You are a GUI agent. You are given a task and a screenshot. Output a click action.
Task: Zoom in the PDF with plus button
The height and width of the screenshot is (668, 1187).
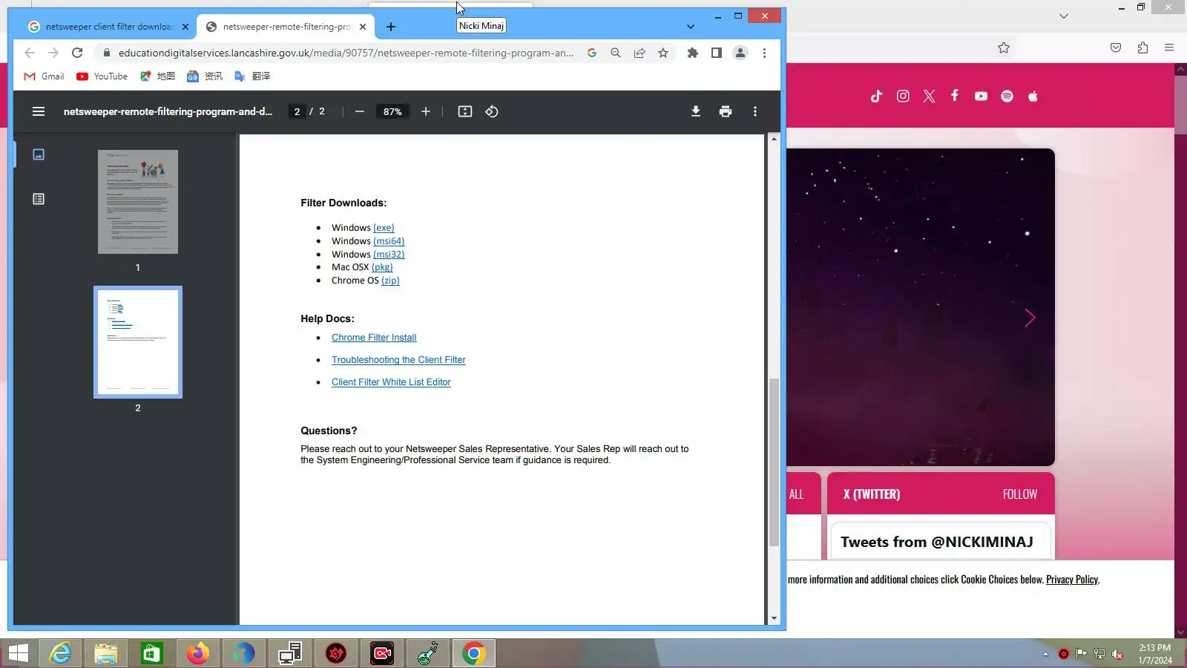(426, 111)
